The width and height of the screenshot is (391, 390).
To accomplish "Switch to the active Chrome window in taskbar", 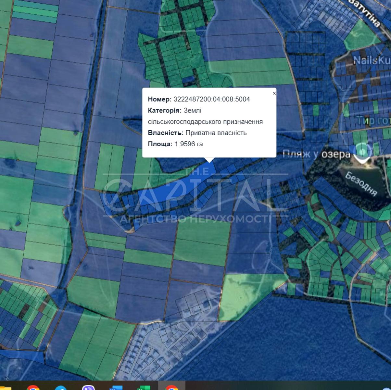I will pos(171,387).
